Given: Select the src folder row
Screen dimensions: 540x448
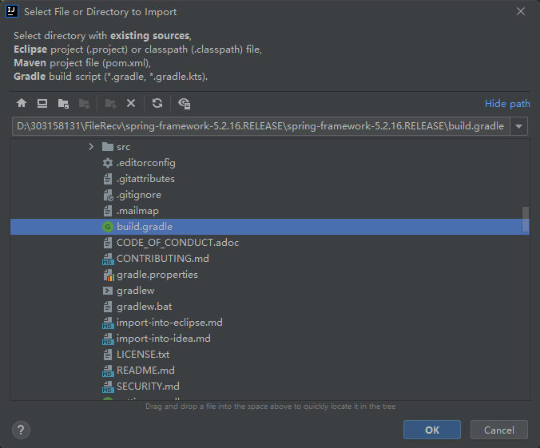Looking at the screenshot, I should (270, 147).
